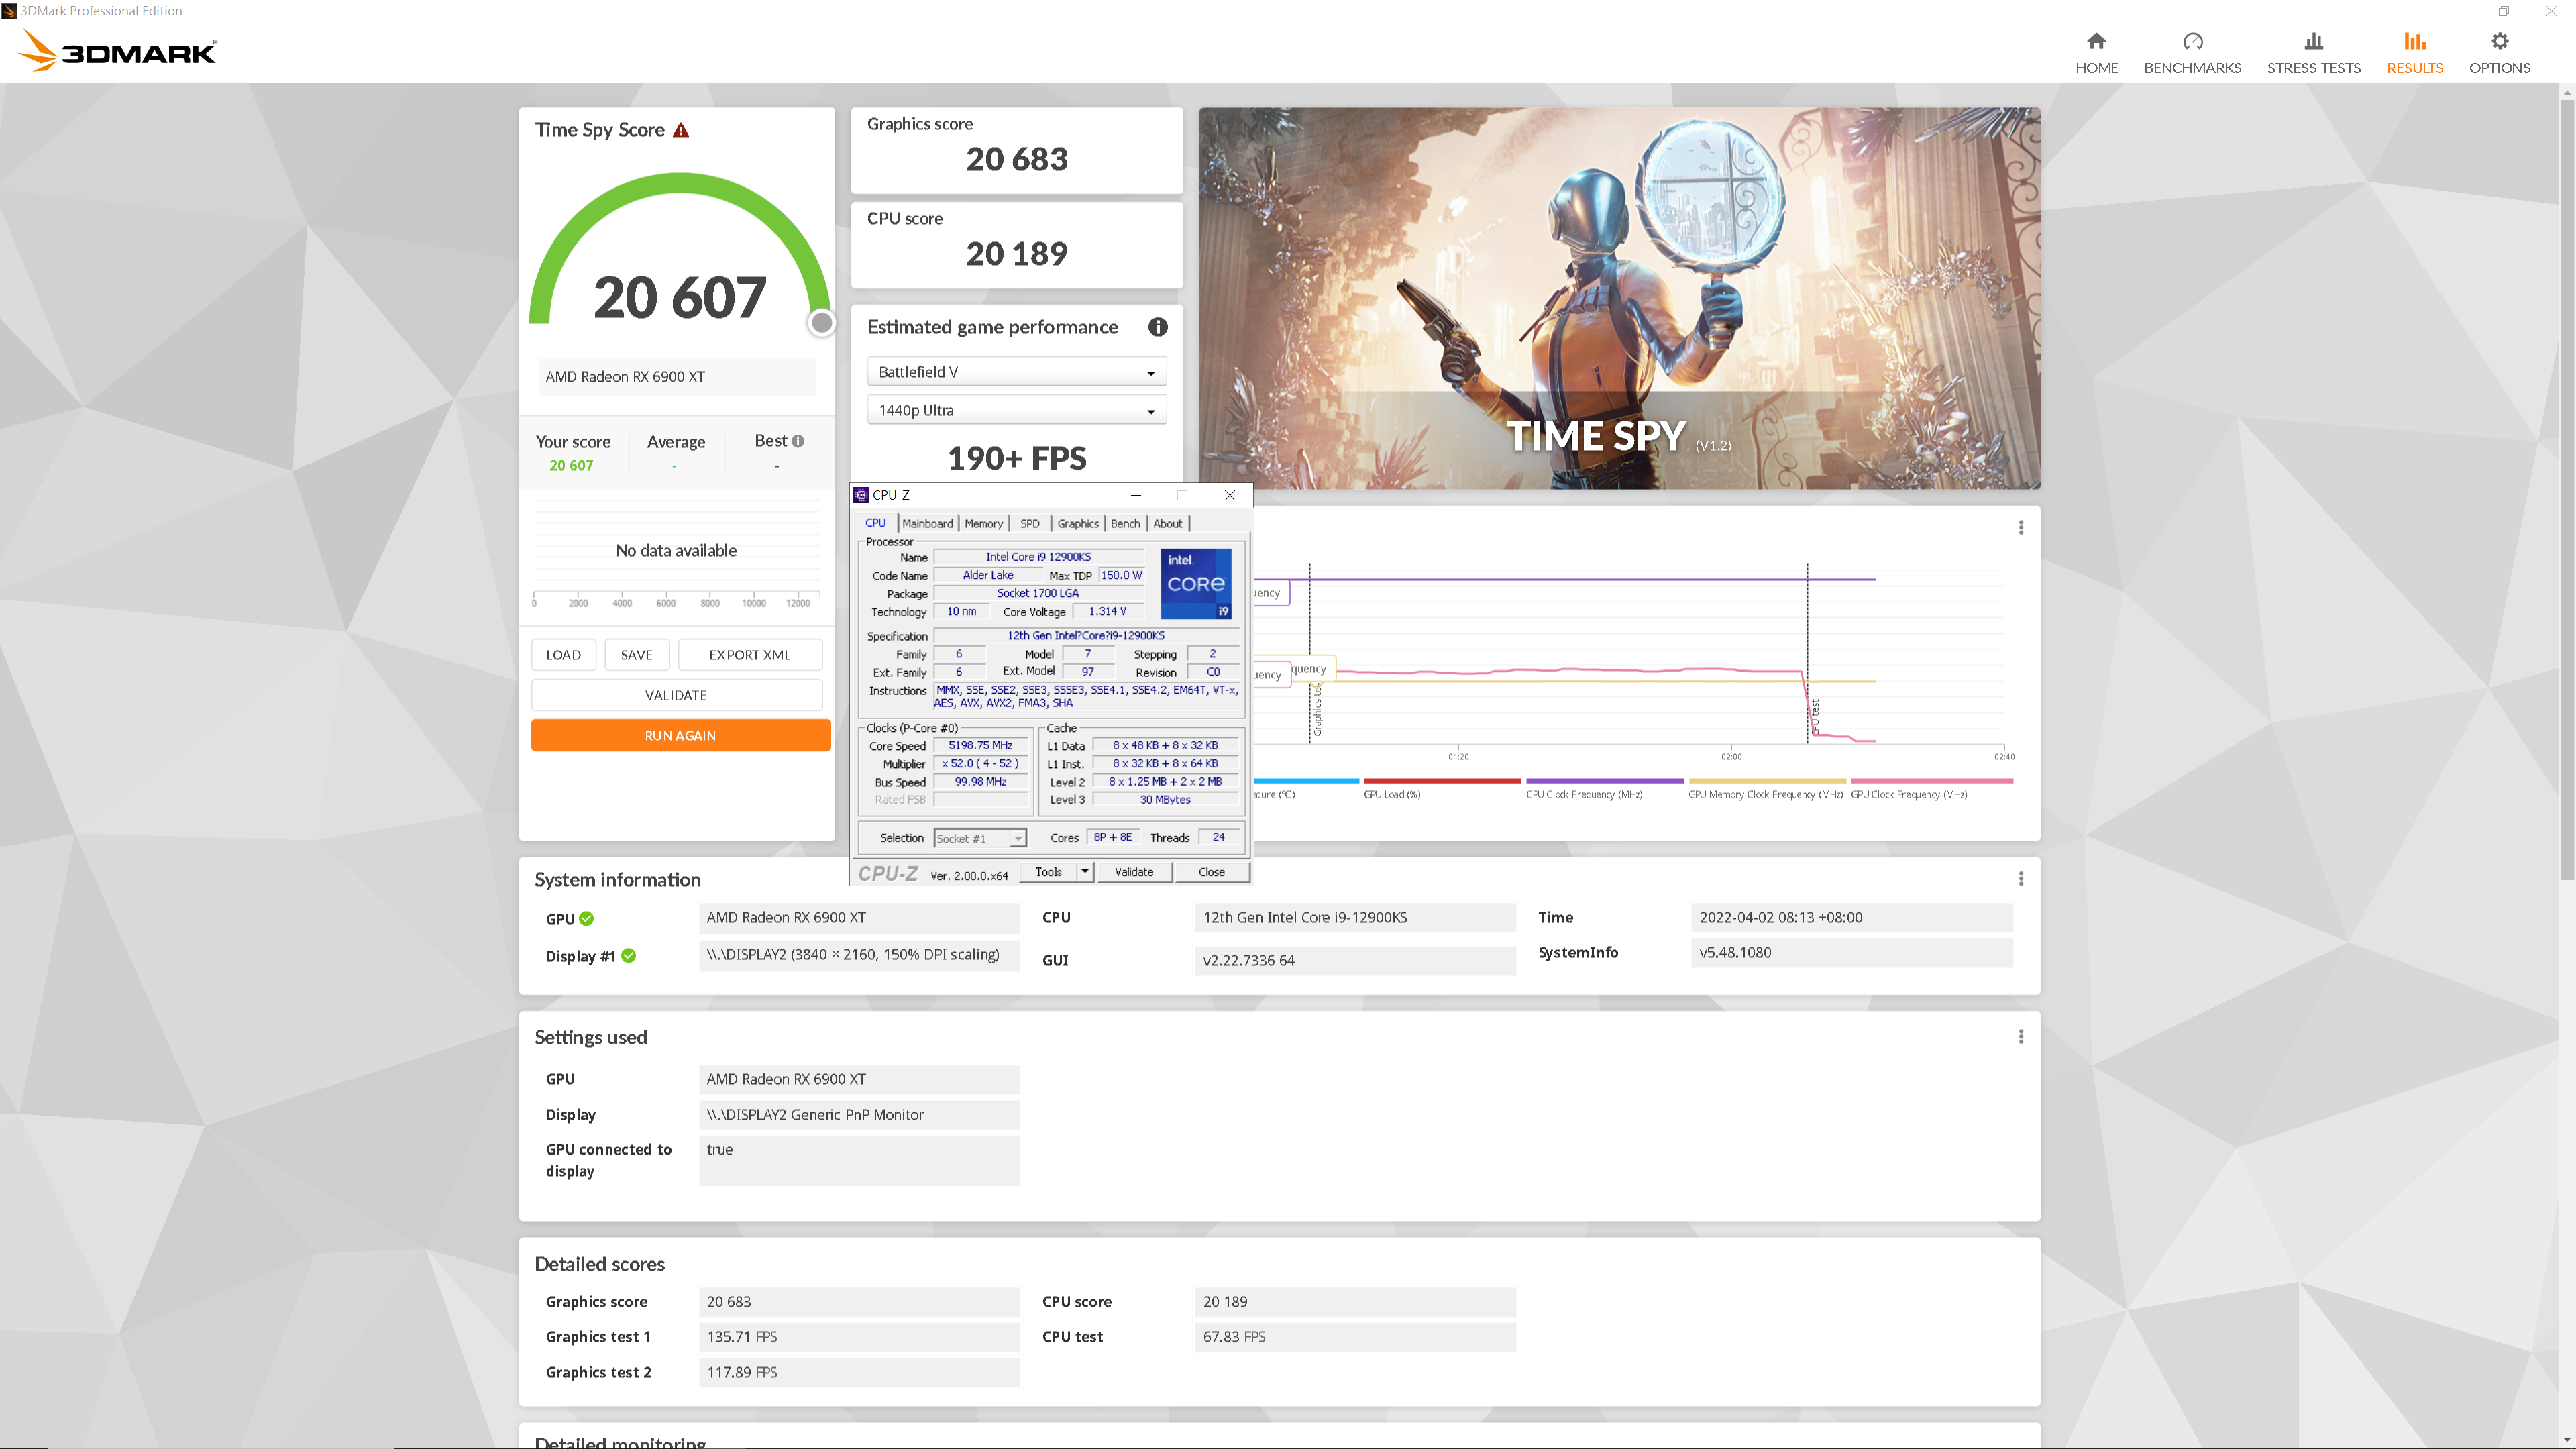2576x1449 pixels.
Task: Click the LOAD button
Action: [563, 655]
